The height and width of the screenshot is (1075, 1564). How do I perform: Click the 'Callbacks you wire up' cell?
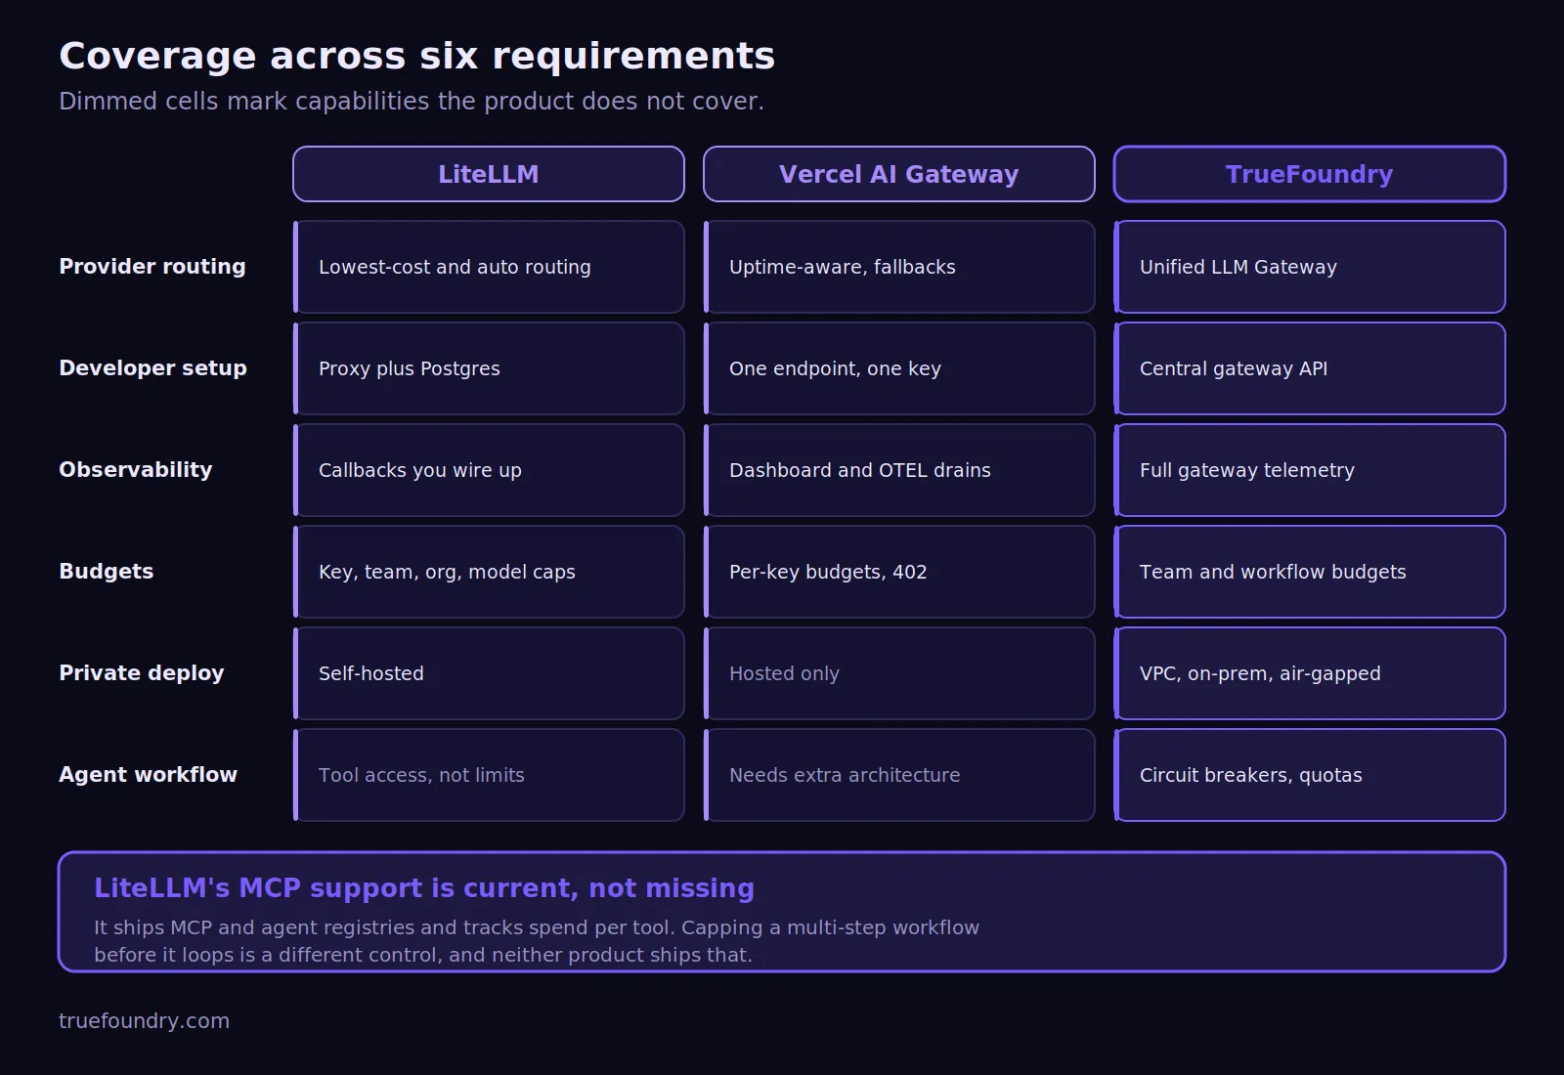489,470
